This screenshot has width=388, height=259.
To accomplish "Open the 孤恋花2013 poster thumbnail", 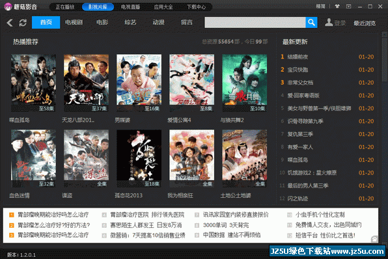I will [x=139, y=158].
